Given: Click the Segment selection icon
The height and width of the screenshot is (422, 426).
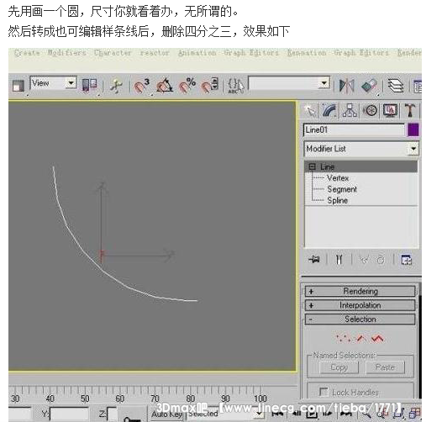Looking at the screenshot, I should tap(361, 338).
